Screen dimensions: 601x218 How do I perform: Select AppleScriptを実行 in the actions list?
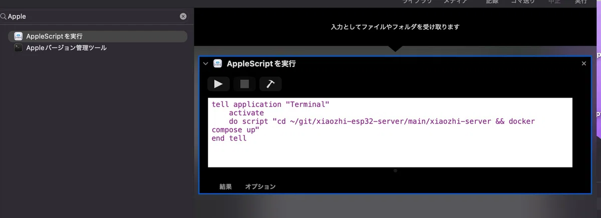tap(98, 36)
